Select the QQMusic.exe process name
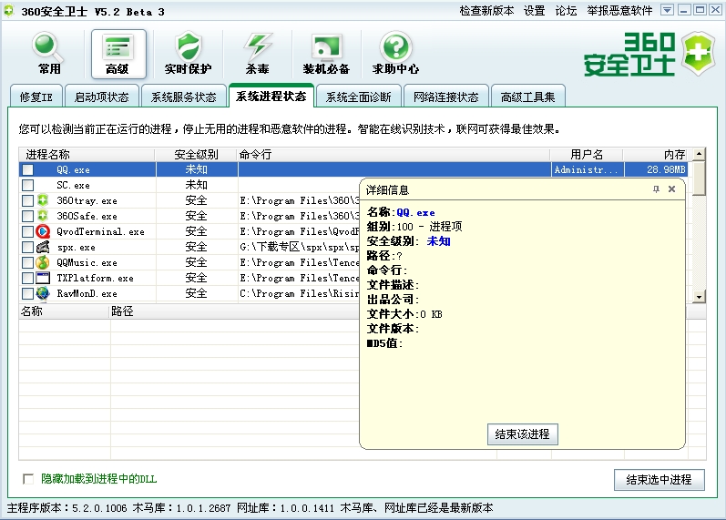Image resolution: width=726 pixels, height=520 pixels. coord(87,262)
